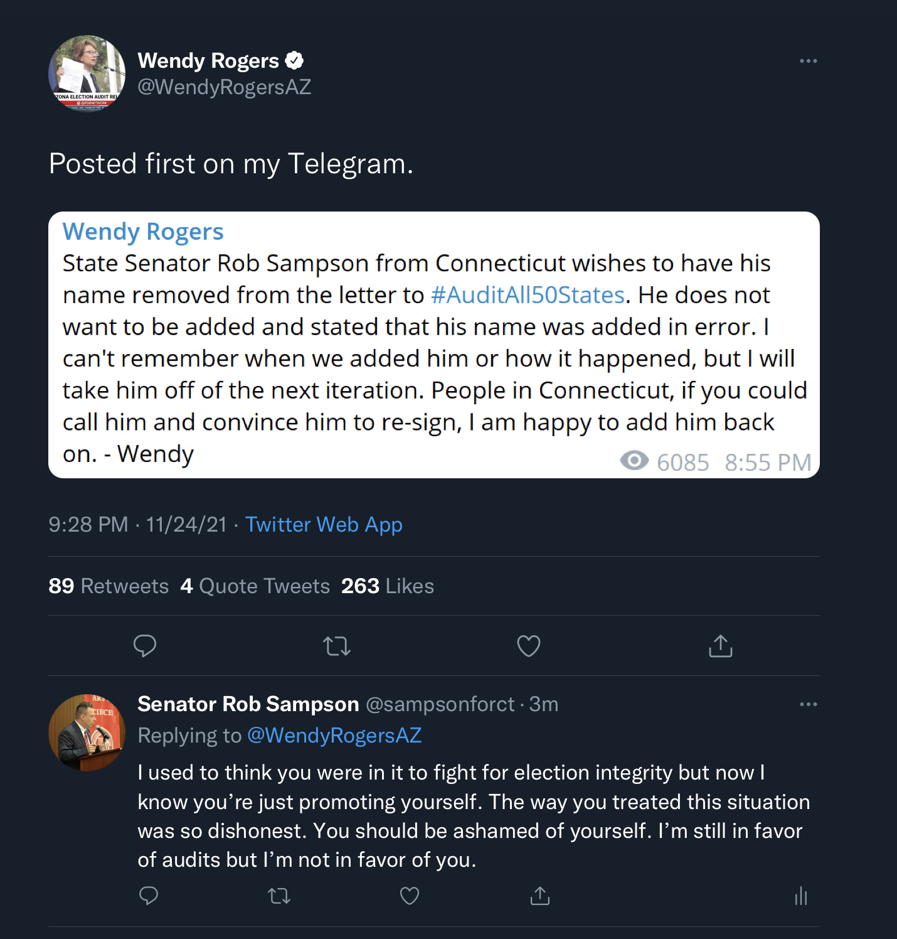This screenshot has width=897, height=939.
Task: Reply to Wendy Rogers' main tweet
Action: coord(145,646)
